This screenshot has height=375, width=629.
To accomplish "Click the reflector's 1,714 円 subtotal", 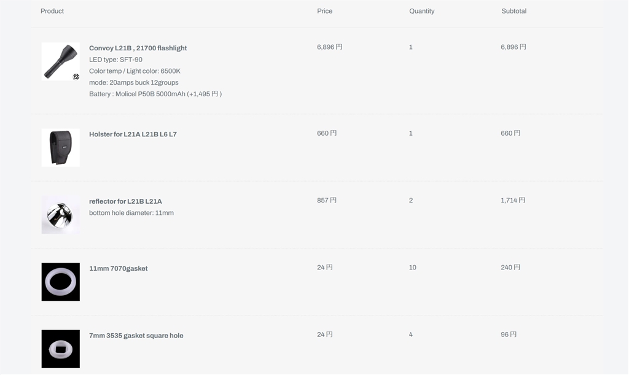I will 513,201.
